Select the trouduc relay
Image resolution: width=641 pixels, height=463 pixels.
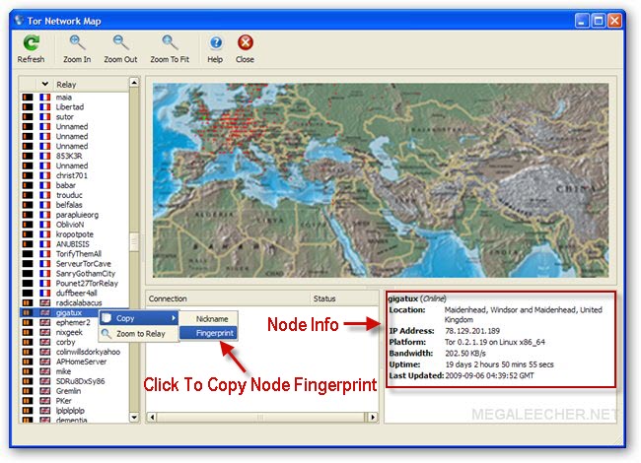coord(69,195)
